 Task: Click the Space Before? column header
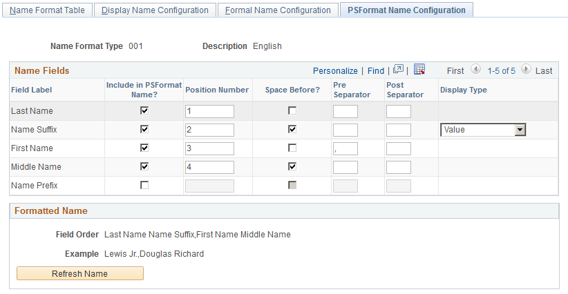292,90
